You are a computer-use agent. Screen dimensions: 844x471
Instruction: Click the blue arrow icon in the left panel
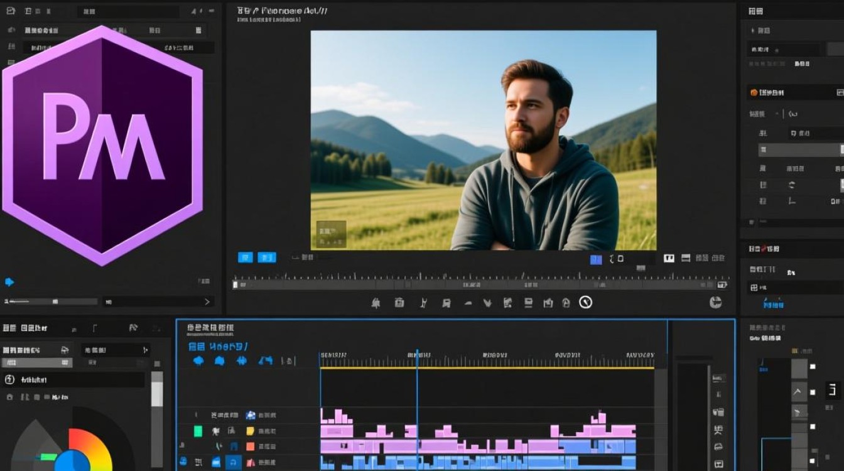pyautogui.click(x=9, y=282)
